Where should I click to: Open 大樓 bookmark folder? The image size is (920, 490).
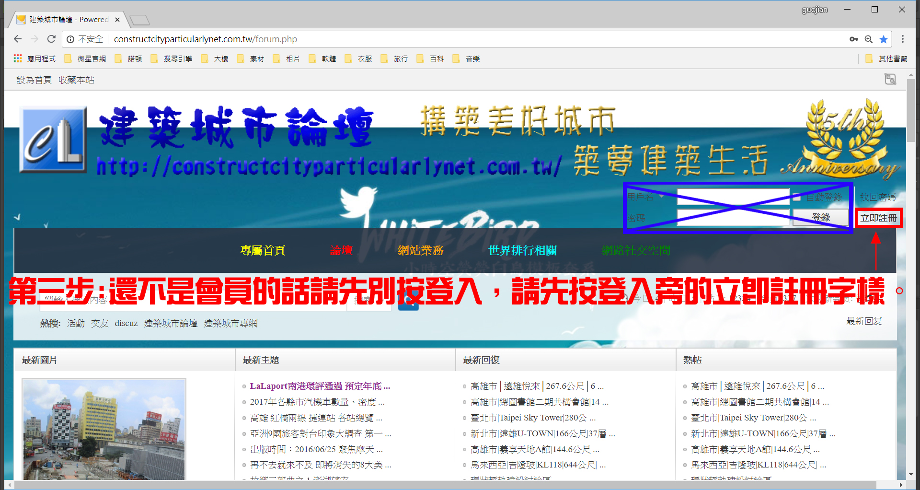215,58
